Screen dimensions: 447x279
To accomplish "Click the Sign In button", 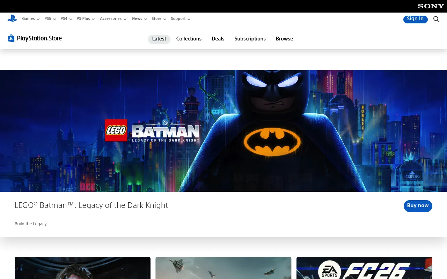I will point(415,19).
